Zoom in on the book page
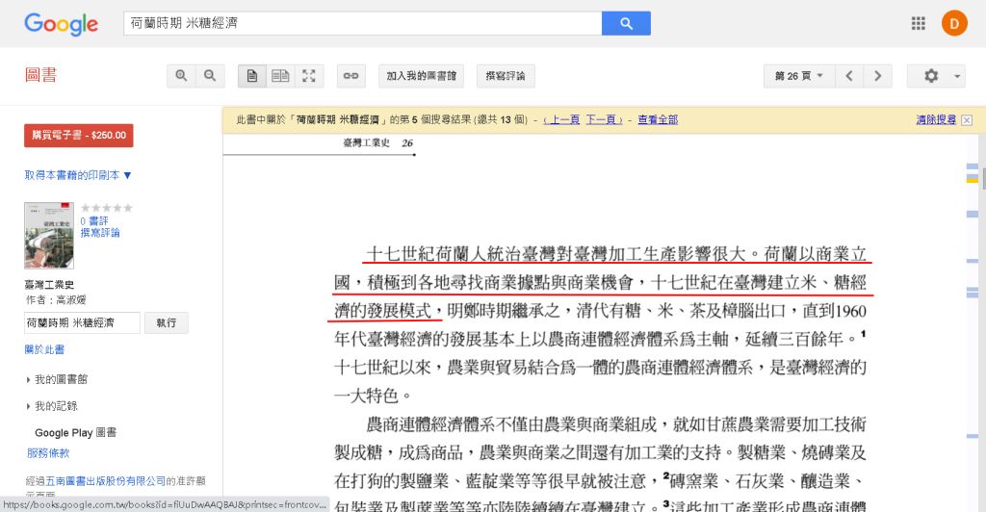The height and width of the screenshot is (512, 986). (x=181, y=76)
